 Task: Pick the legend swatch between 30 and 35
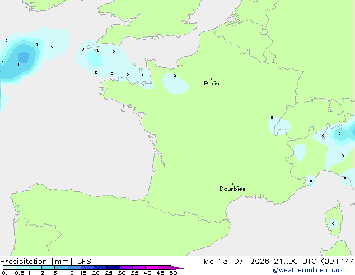click(126, 268)
